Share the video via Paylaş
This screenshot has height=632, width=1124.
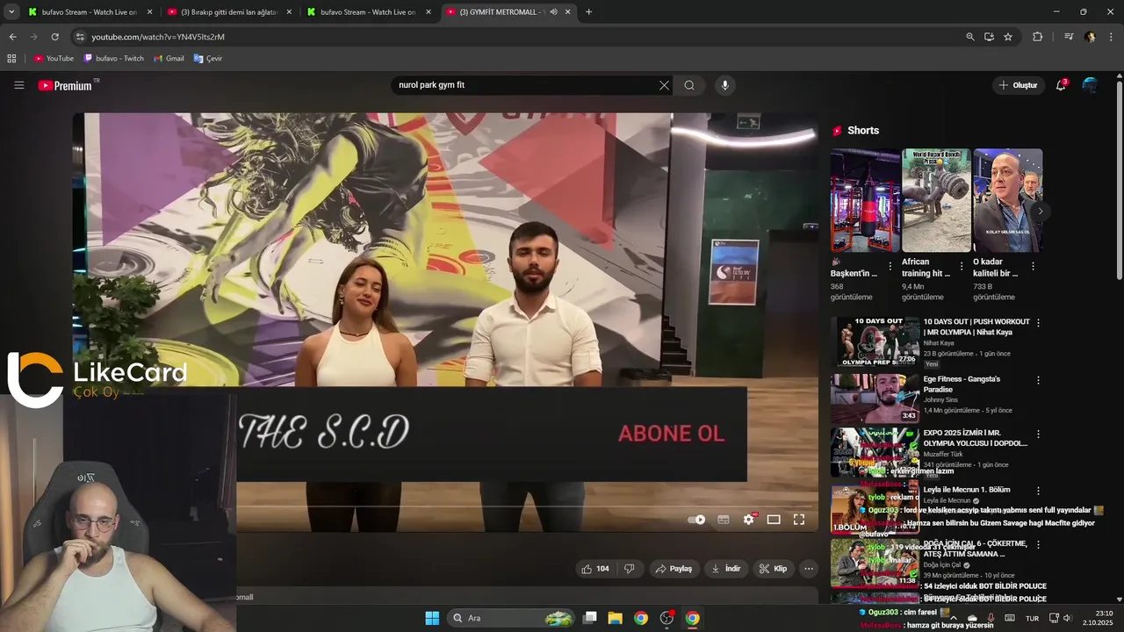point(674,569)
